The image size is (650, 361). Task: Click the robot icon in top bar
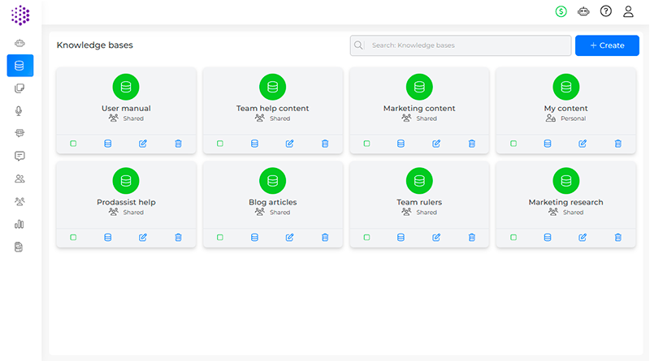583,11
